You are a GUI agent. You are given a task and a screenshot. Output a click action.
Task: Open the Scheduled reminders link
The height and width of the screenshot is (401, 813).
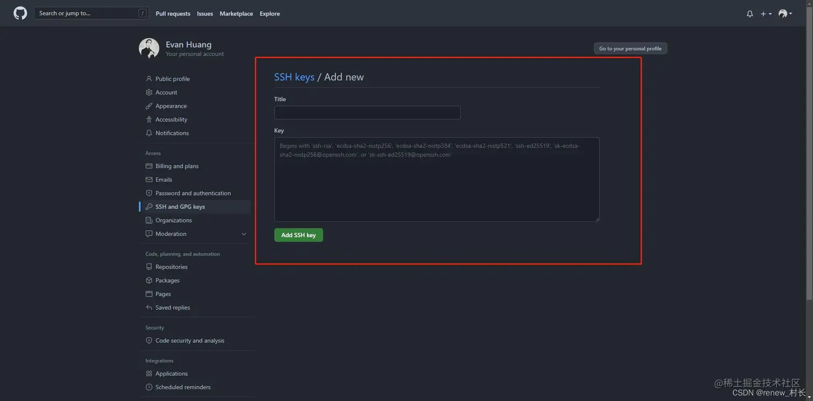click(x=183, y=387)
